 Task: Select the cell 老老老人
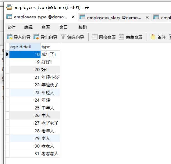pyautogui.click(x=50, y=154)
